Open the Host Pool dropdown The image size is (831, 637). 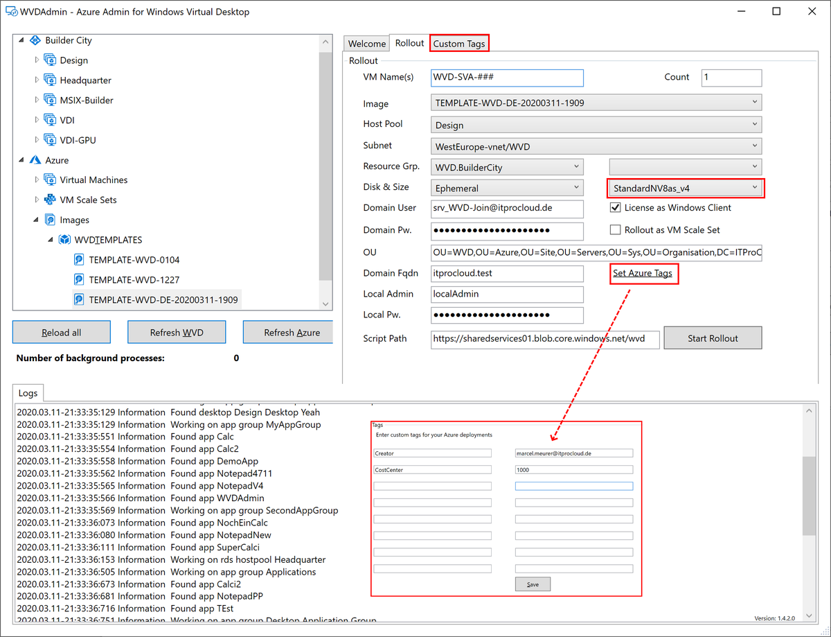tap(596, 125)
